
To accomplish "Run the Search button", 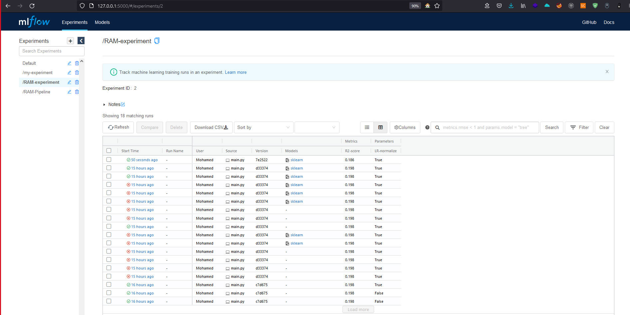I will click(552, 127).
